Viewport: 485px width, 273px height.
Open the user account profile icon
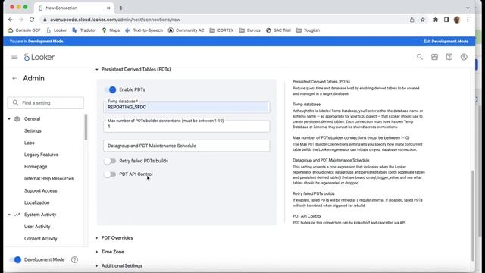click(x=464, y=57)
